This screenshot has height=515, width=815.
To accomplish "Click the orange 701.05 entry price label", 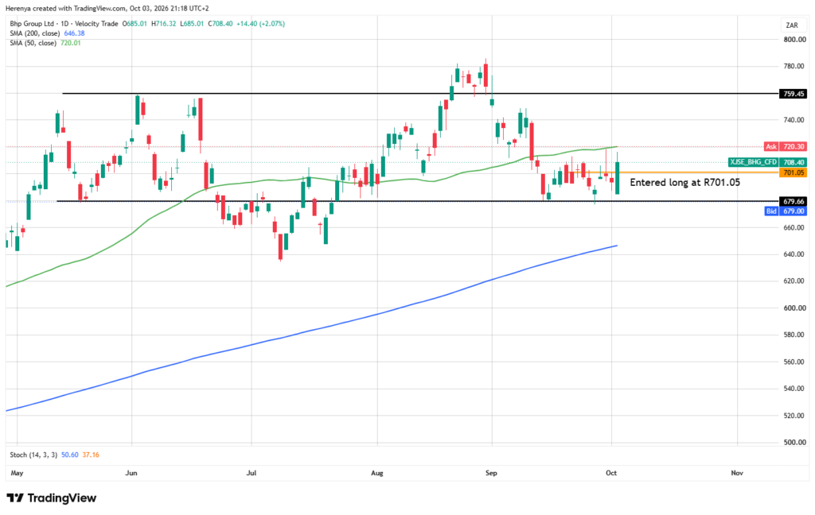I will point(794,172).
